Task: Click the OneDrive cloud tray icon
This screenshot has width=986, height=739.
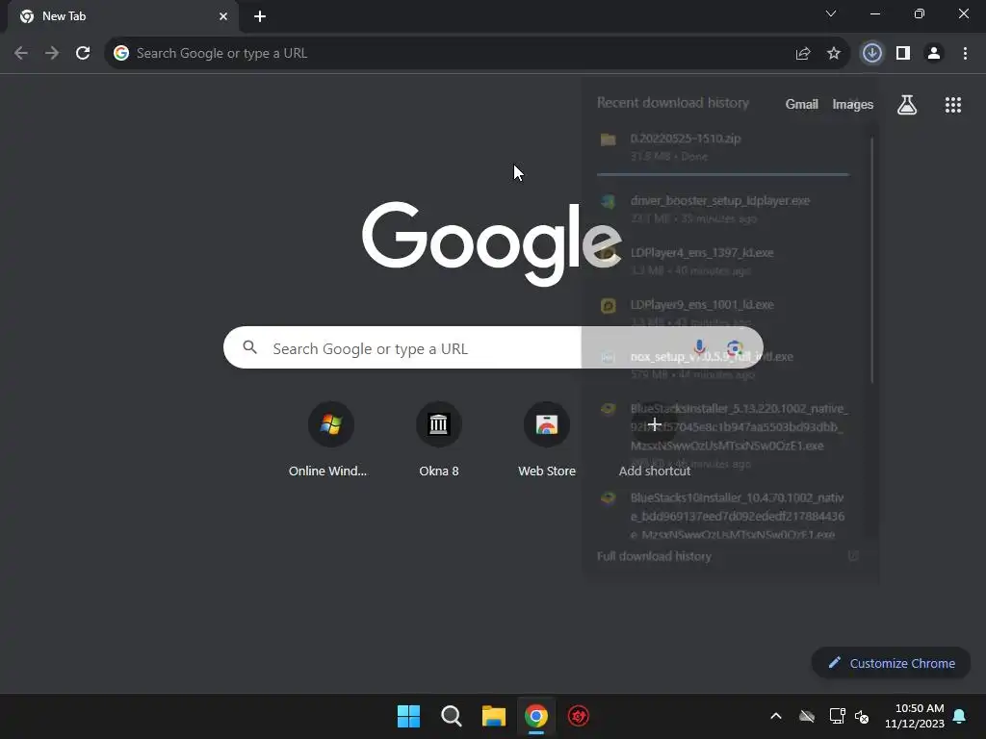Action: pyautogui.click(x=807, y=716)
